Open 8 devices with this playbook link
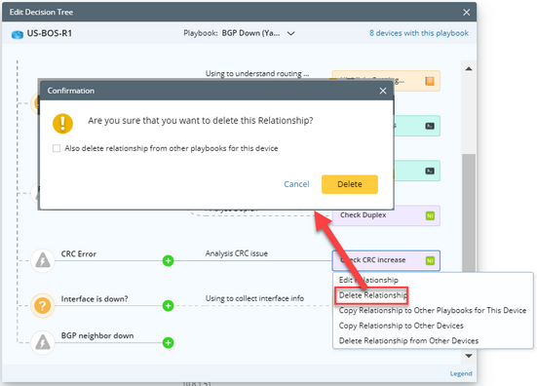The height and width of the screenshot is (386, 537). (419, 33)
